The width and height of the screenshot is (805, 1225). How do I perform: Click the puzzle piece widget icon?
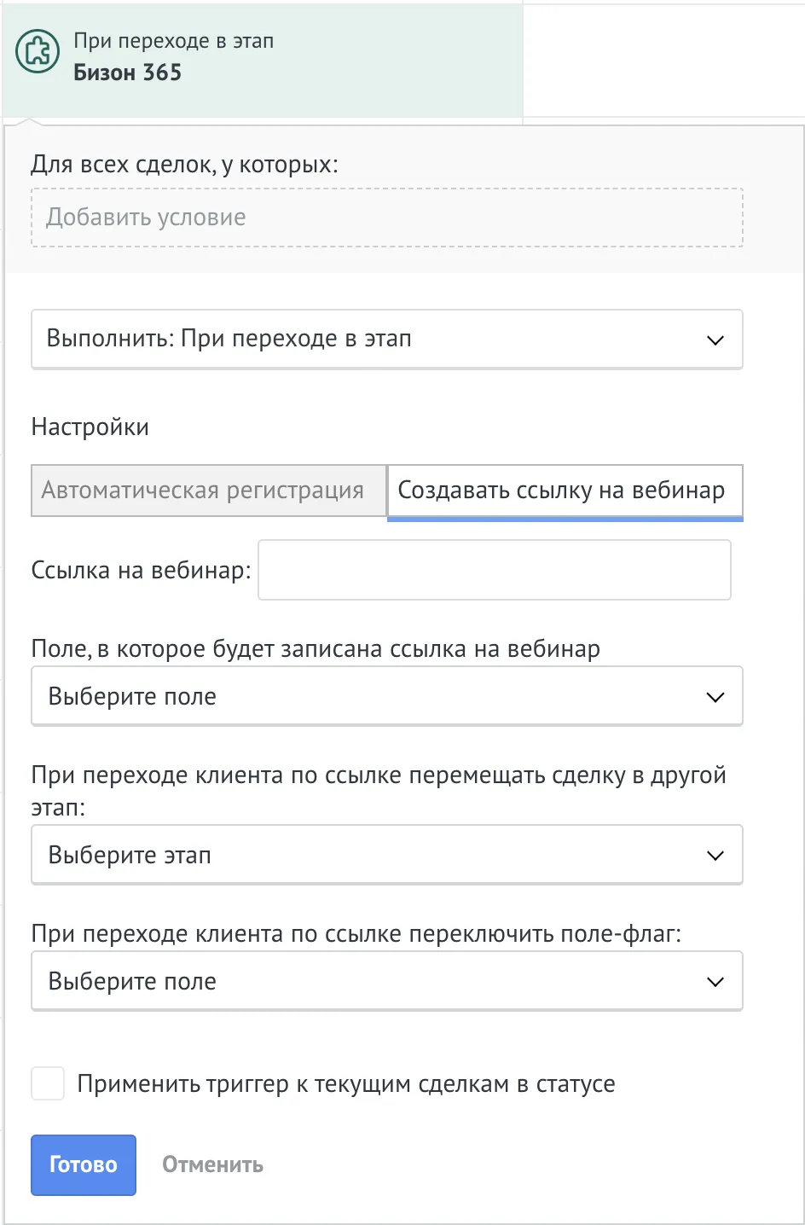pos(38,51)
